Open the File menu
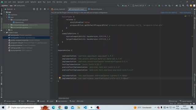196x110 pixels. (x=6, y=2)
